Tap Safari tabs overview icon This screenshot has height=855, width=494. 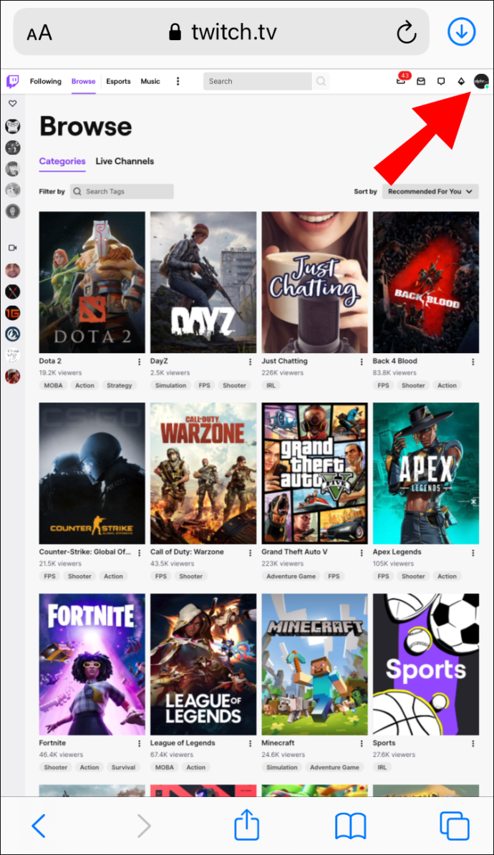coord(454,826)
